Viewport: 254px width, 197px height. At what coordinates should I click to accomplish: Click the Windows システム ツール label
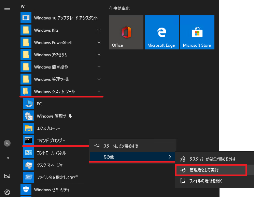click(x=54, y=92)
